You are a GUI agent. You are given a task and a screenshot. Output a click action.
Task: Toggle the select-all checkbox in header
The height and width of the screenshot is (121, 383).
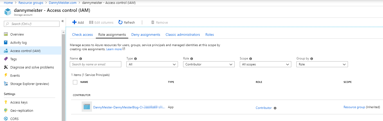click(x=75, y=82)
